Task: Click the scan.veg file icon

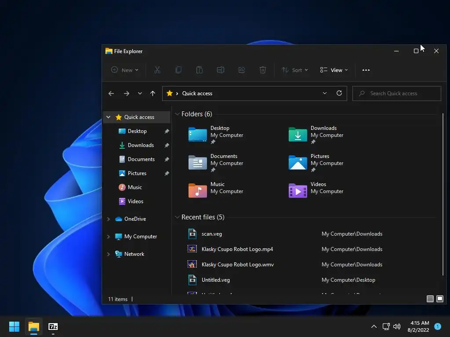Action: [192, 234]
